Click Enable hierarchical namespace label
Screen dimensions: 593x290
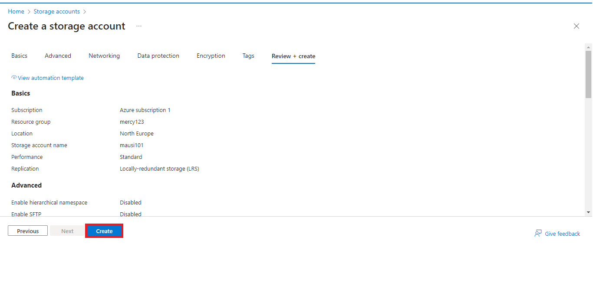pyautogui.click(x=49, y=203)
